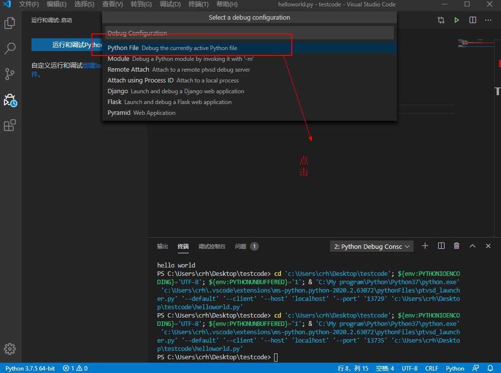Focus the Debug Configuration input field
Viewport: 501px width, 373px height.
249,33
